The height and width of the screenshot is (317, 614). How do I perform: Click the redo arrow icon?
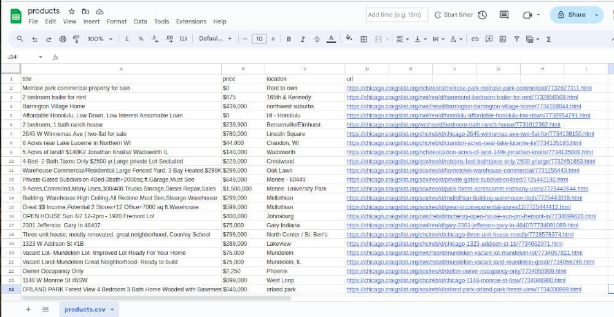pyautogui.click(x=49, y=39)
